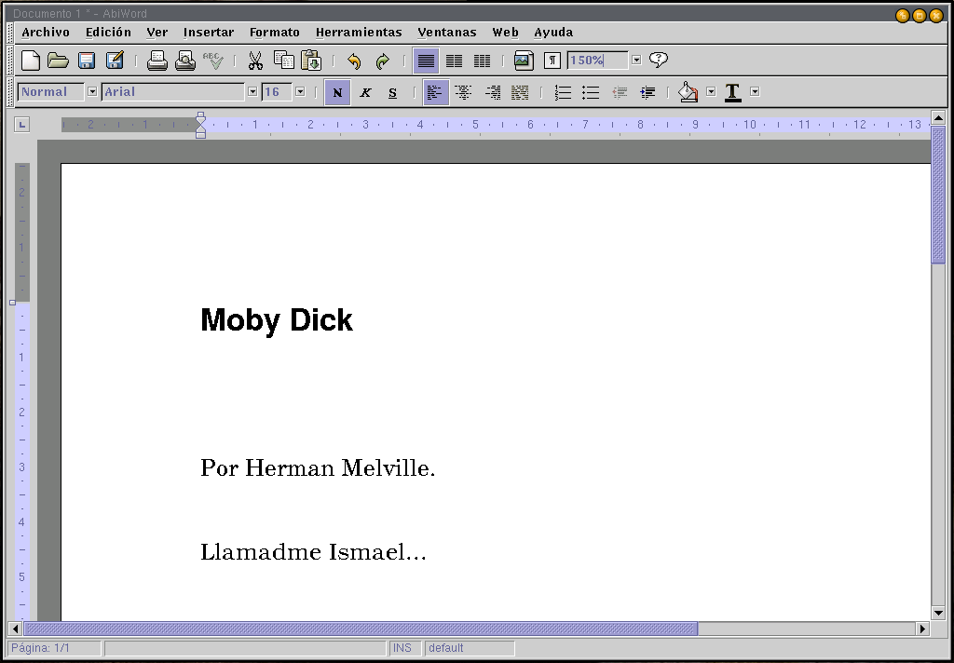The image size is (954, 663).
Task: Run the ABC spell check icon
Action: [x=213, y=61]
